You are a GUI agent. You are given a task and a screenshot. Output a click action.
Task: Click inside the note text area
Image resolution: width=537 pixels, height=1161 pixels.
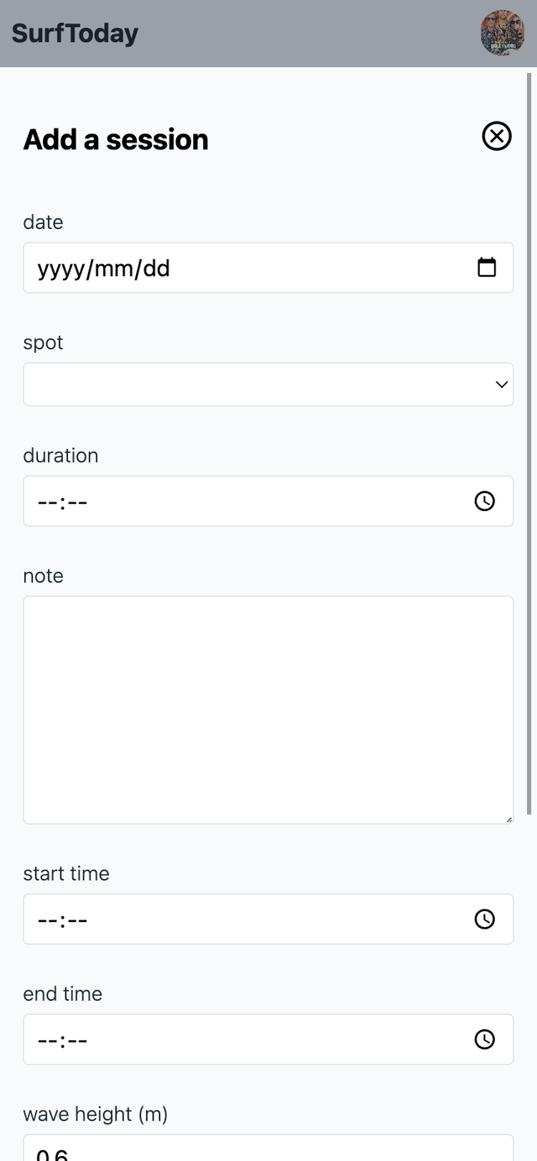[x=268, y=710]
